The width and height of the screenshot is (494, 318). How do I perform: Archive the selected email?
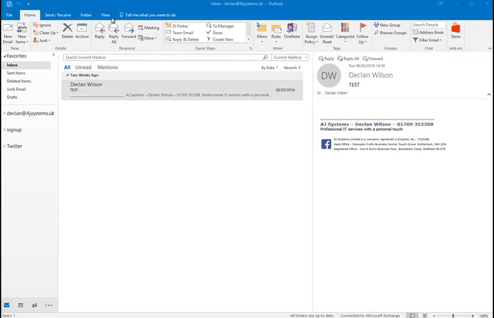[82, 31]
